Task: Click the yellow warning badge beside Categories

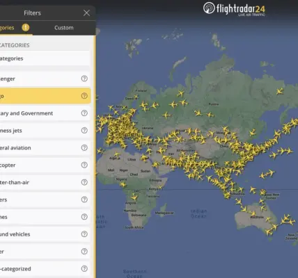Action: [26, 28]
